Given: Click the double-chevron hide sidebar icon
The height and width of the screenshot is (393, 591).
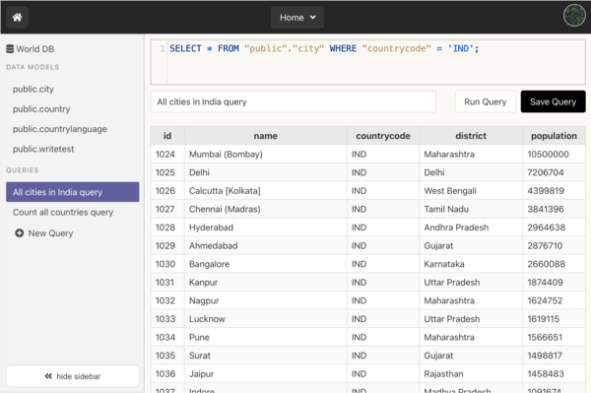Looking at the screenshot, I should [48, 376].
